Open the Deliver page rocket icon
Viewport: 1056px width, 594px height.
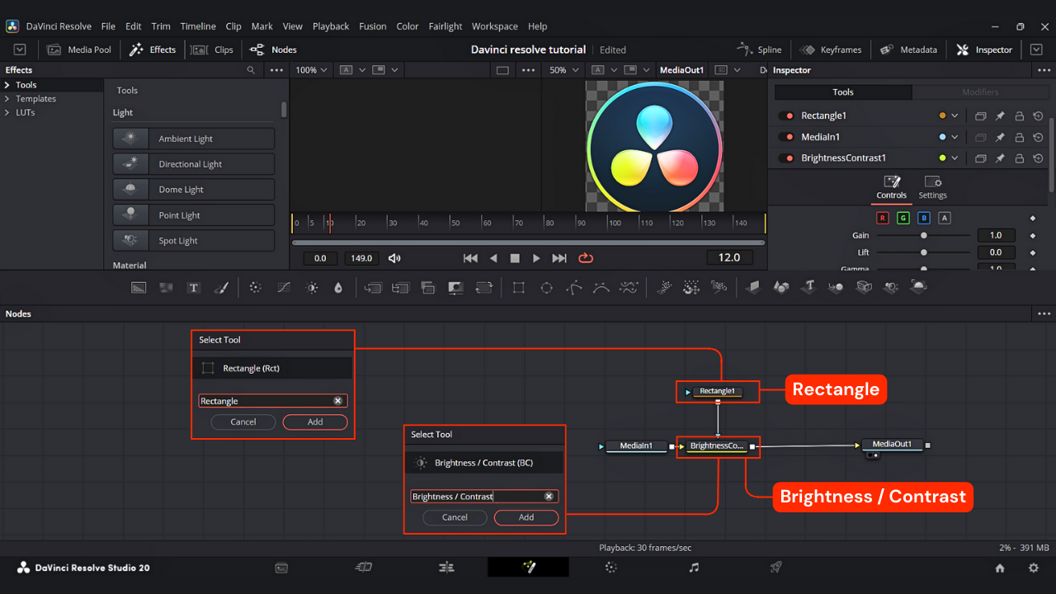pos(775,568)
